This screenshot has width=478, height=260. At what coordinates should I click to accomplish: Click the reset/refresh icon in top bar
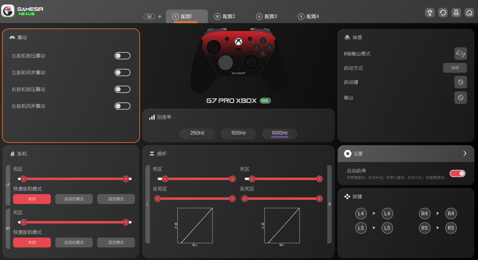click(443, 12)
